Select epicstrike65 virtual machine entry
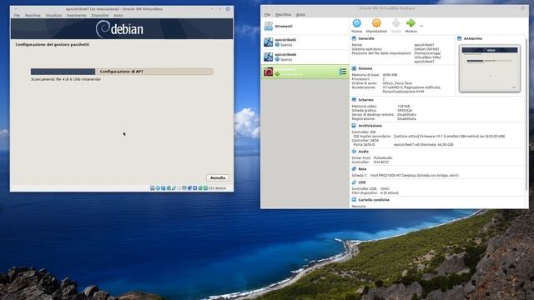The height and width of the screenshot is (300, 534). click(305, 42)
